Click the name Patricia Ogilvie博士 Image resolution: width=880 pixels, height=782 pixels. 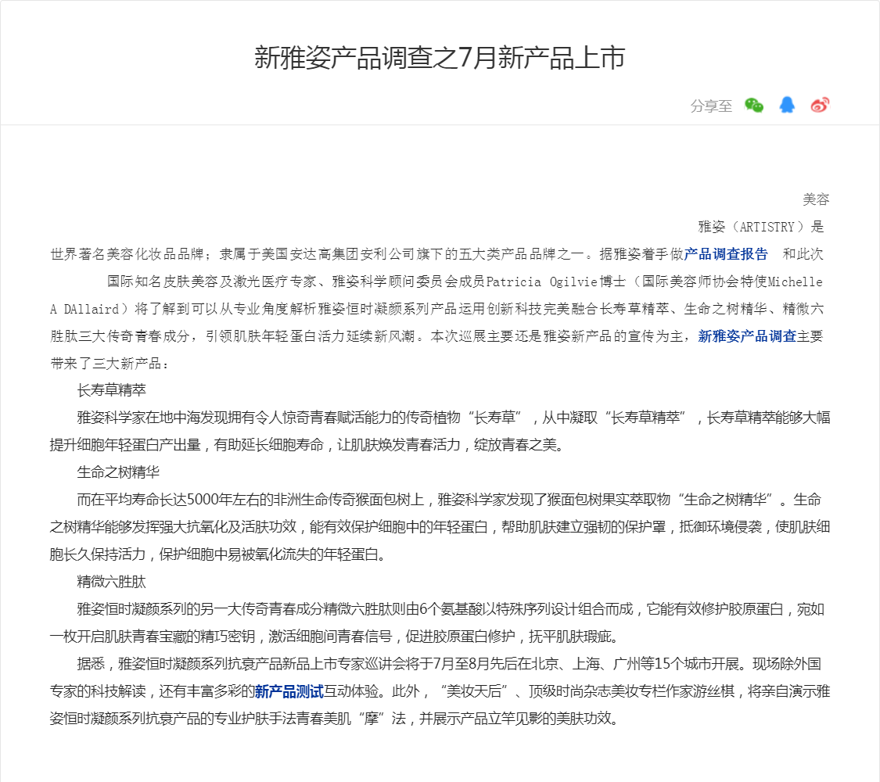point(555,282)
